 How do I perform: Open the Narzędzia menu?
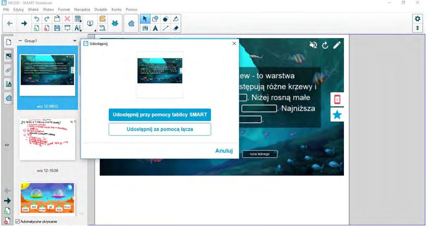[x=82, y=9]
